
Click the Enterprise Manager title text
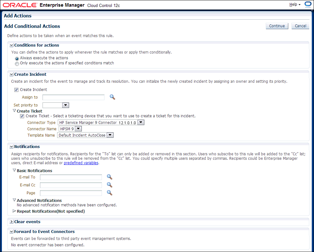pos(62,5)
